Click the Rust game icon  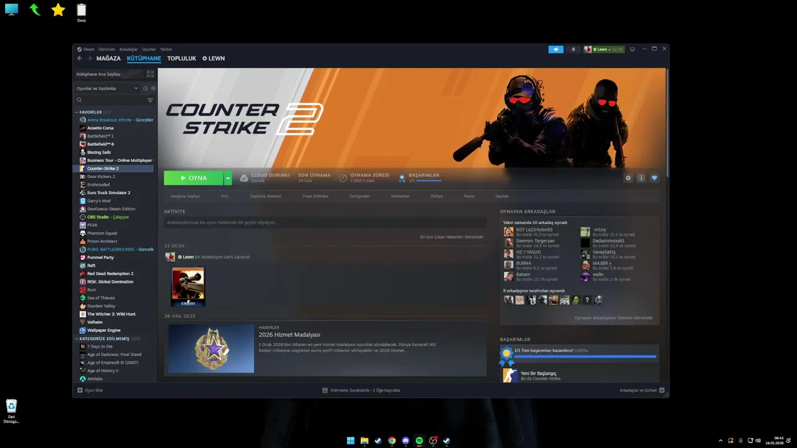[83, 290]
